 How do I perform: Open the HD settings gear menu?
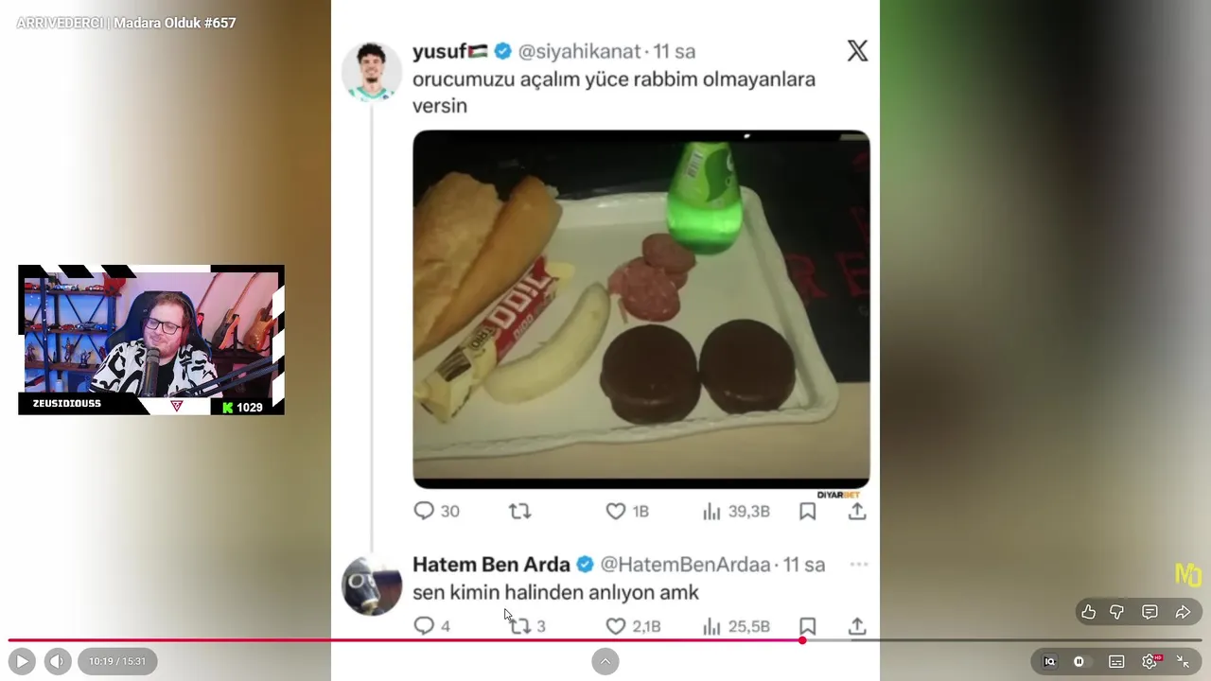[1150, 661]
